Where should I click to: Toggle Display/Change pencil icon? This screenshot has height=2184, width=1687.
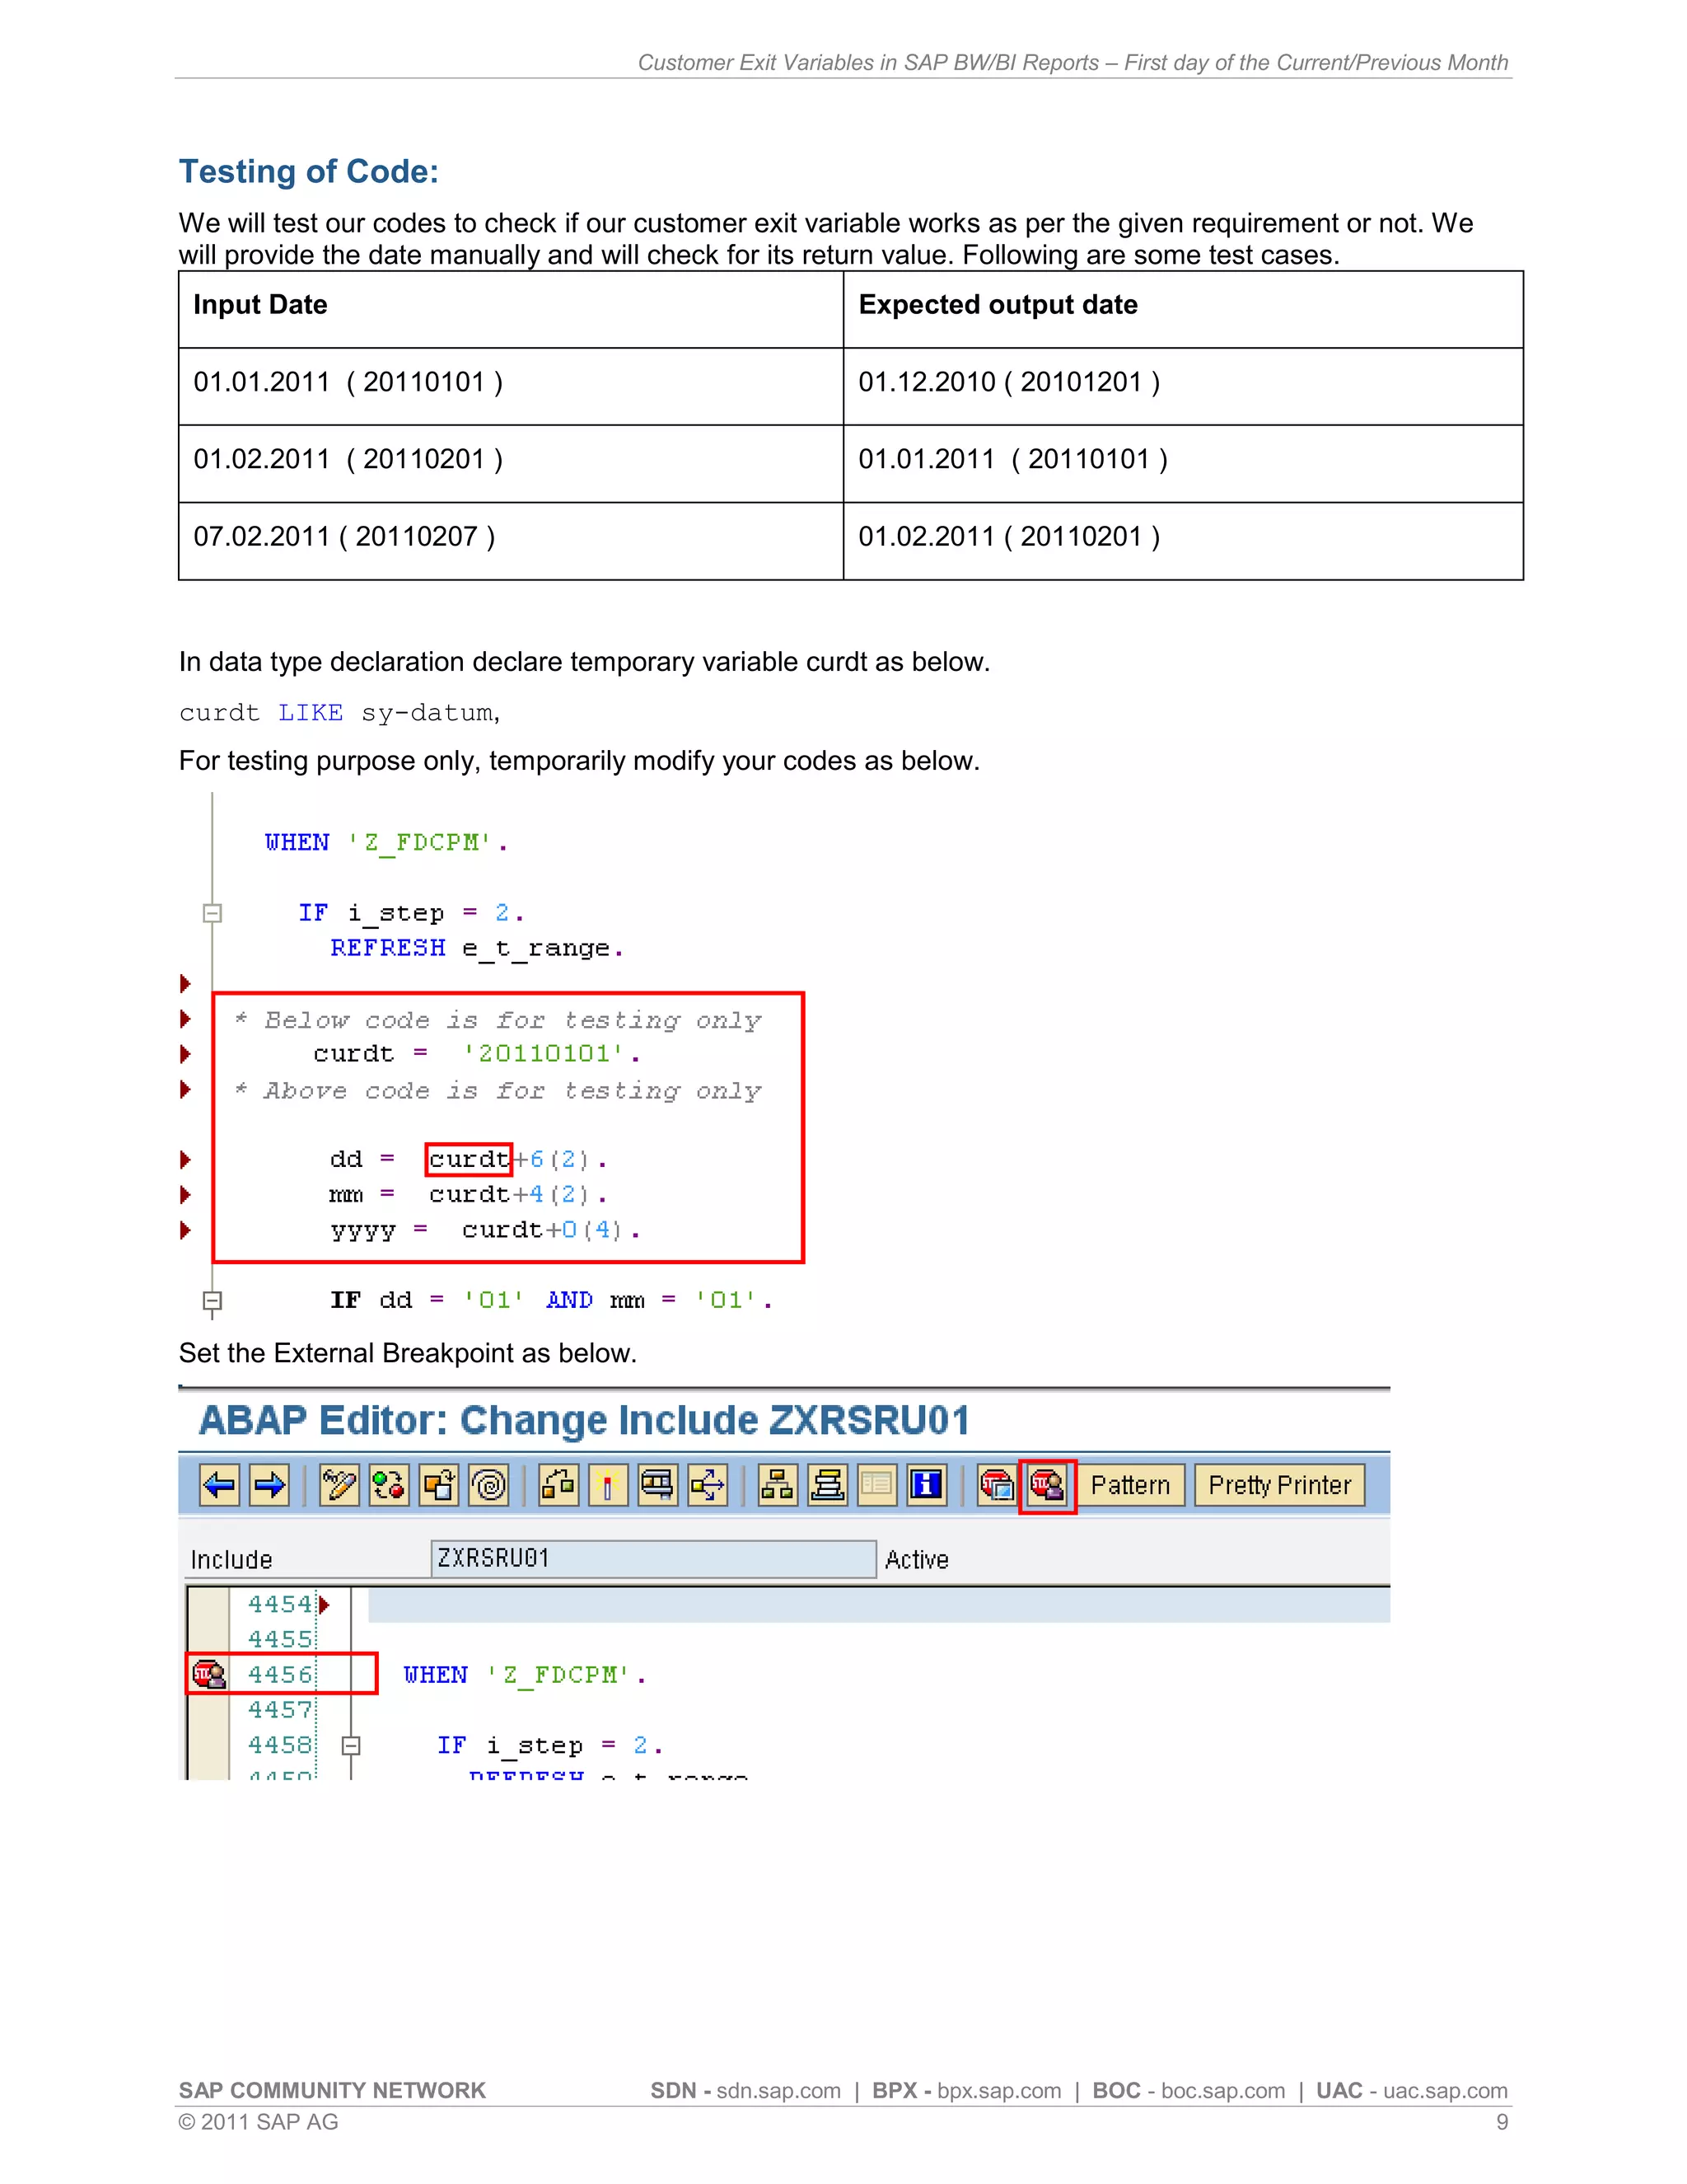[x=339, y=1485]
